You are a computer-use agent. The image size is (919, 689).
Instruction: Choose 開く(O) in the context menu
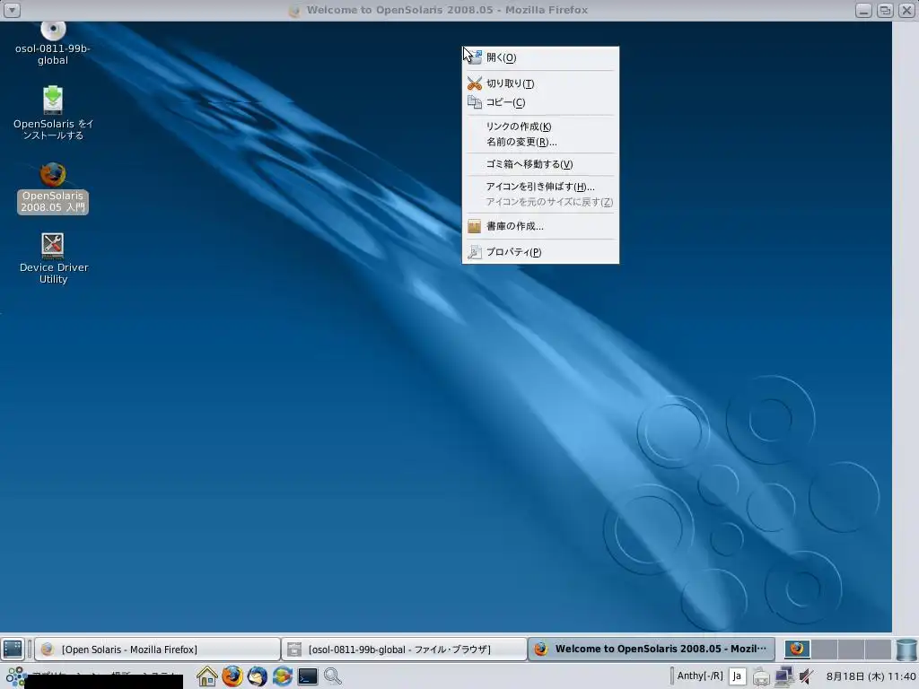click(540, 57)
